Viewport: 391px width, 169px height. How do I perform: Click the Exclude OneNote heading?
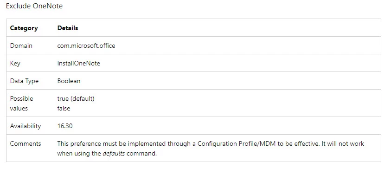[x=34, y=6]
